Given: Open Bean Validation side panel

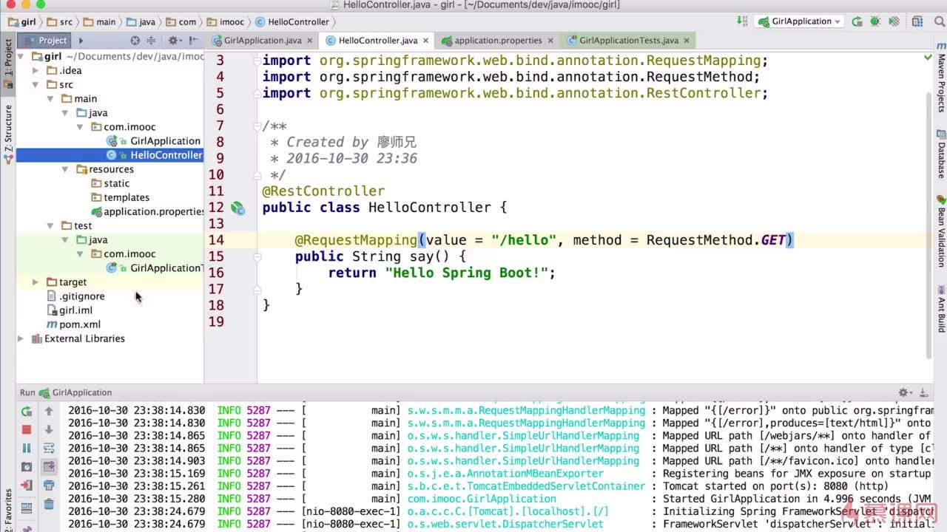Looking at the screenshot, I should [x=941, y=231].
